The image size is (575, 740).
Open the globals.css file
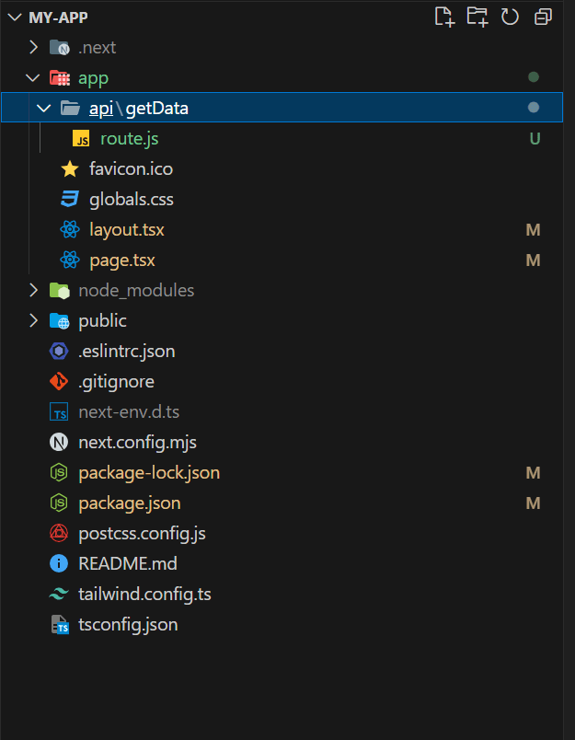pos(132,200)
